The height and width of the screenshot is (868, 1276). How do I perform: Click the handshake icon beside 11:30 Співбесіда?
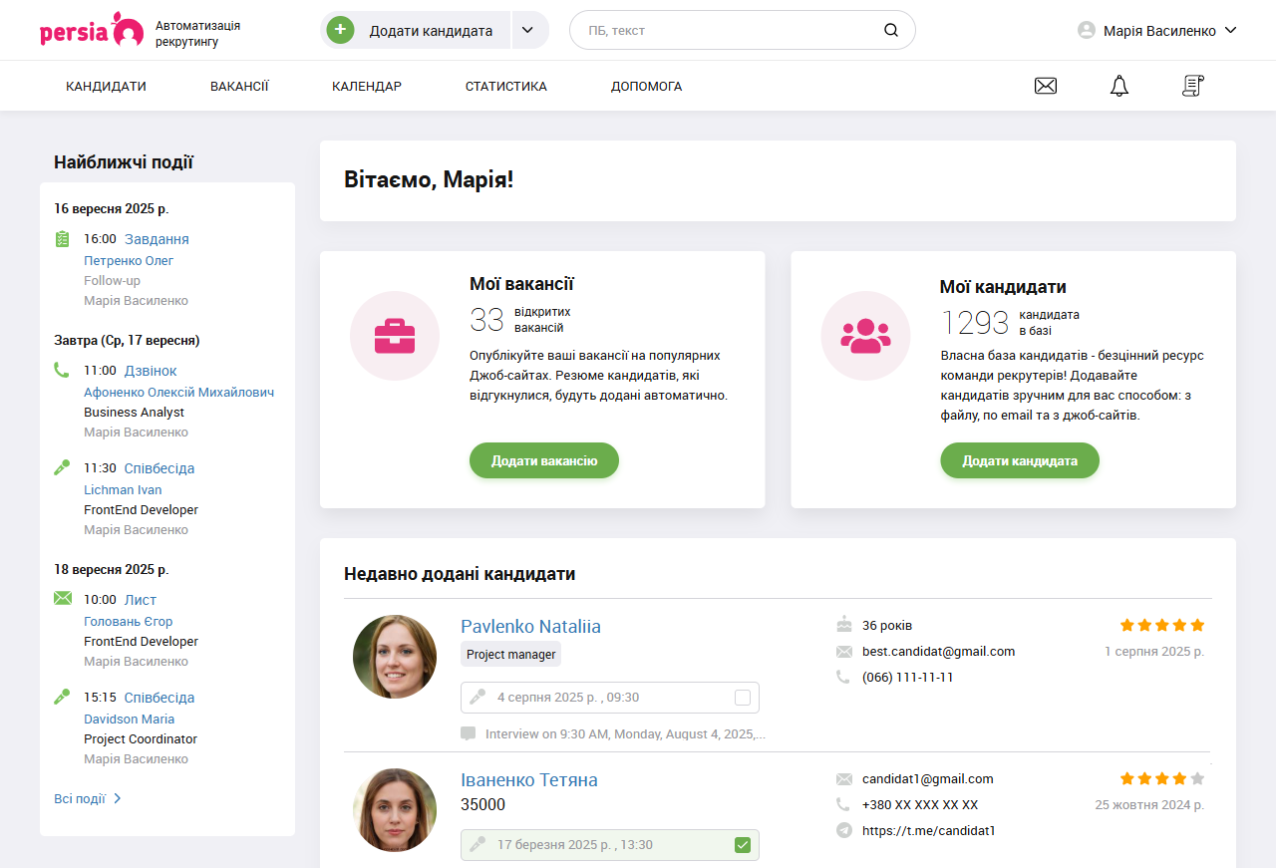point(62,466)
